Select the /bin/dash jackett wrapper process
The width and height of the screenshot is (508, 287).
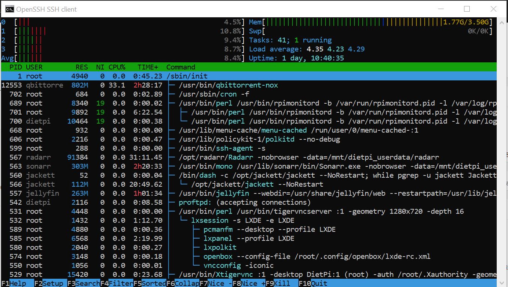pyautogui.click(x=249, y=175)
